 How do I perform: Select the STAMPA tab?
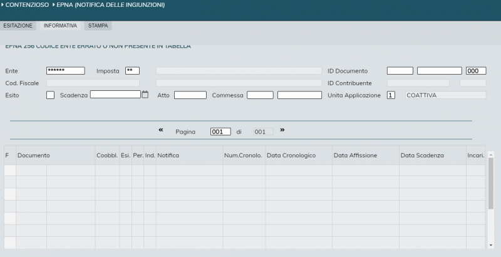(98, 26)
